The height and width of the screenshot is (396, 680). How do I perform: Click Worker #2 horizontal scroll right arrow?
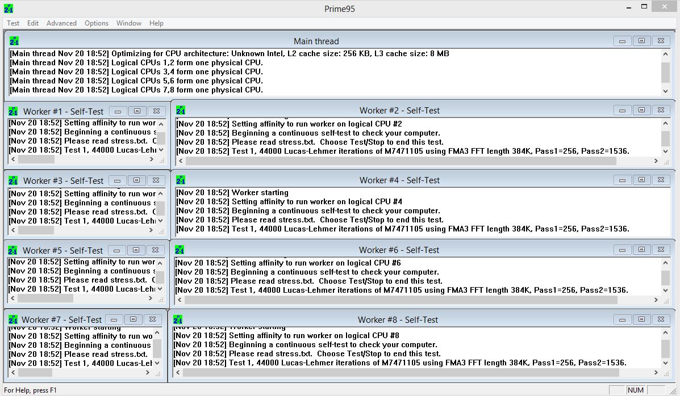[656, 161]
